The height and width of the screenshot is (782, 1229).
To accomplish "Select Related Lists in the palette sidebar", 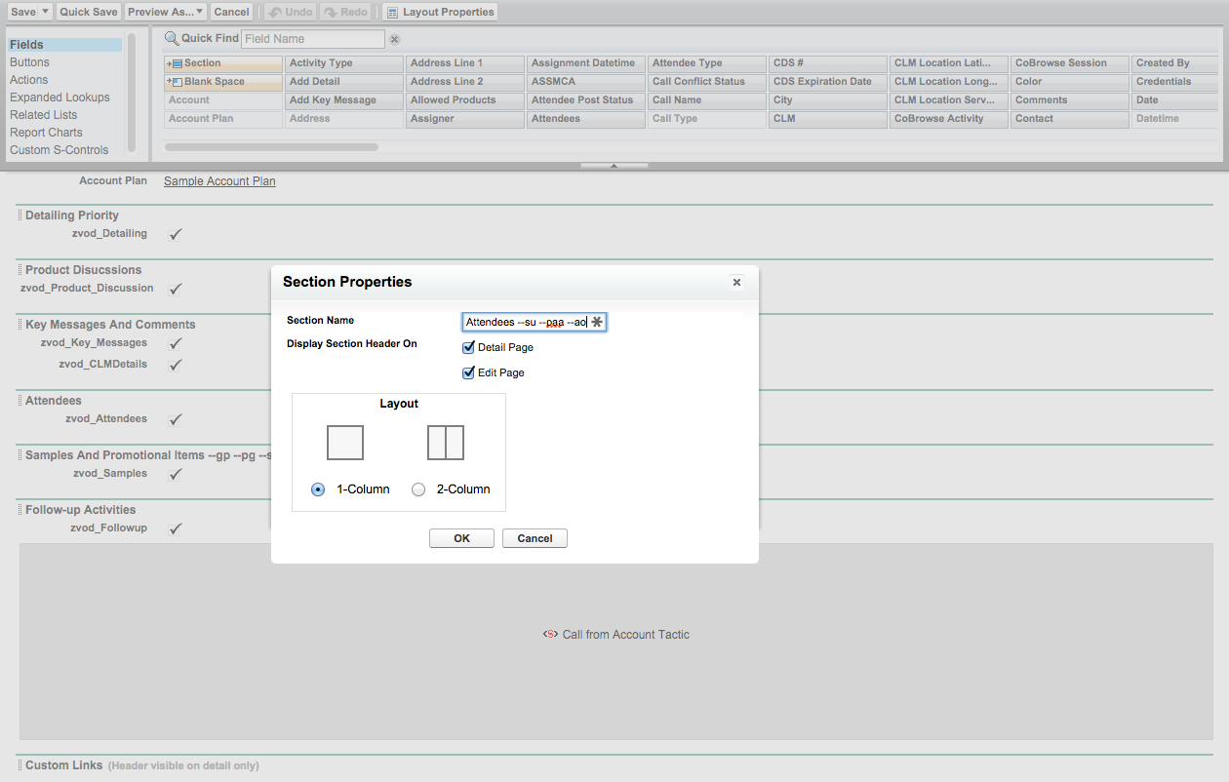I will click(x=44, y=115).
